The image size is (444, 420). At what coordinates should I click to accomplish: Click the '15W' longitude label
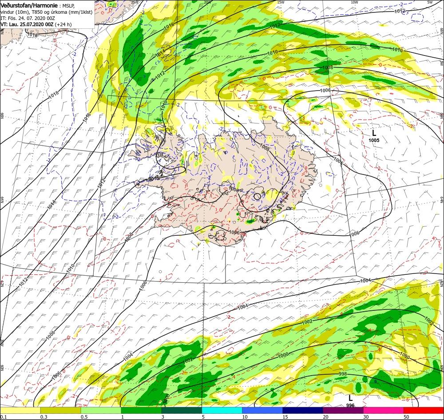(281, 2)
